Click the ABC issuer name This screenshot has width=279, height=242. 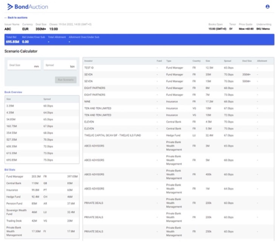(8, 29)
